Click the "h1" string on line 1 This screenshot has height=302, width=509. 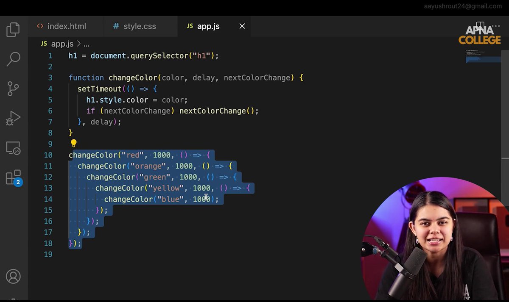pos(201,55)
